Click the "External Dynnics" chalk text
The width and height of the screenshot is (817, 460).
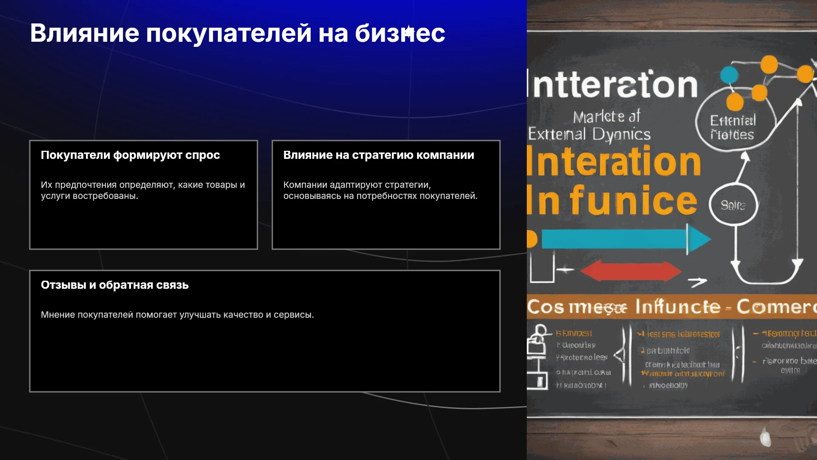589,134
